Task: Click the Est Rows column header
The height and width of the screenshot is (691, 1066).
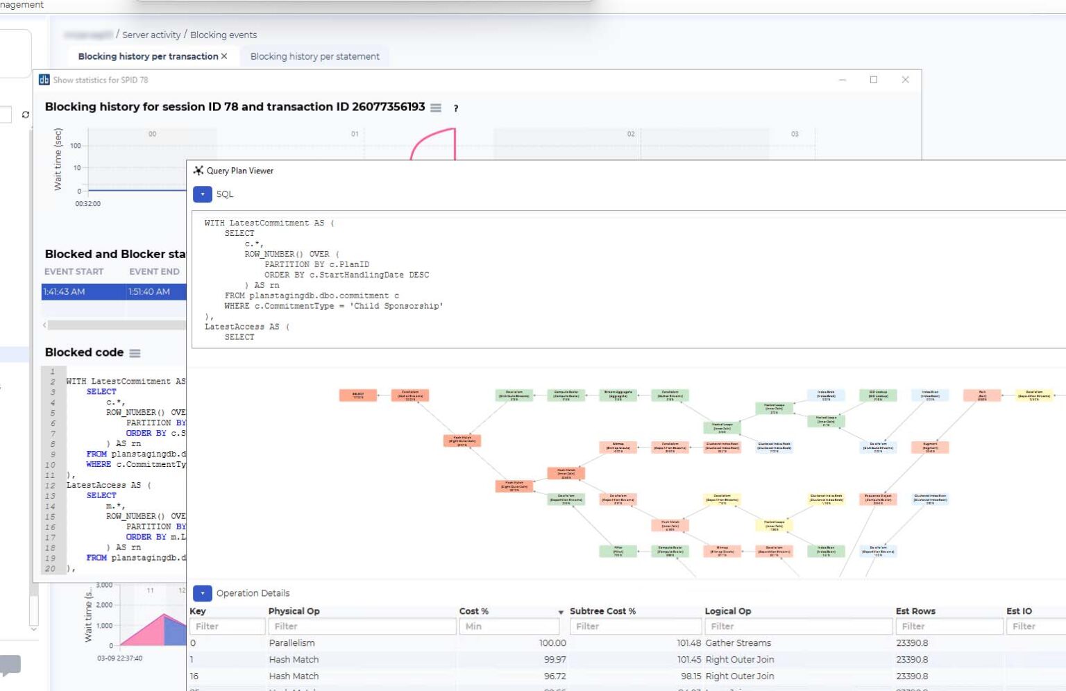Action: click(x=915, y=611)
